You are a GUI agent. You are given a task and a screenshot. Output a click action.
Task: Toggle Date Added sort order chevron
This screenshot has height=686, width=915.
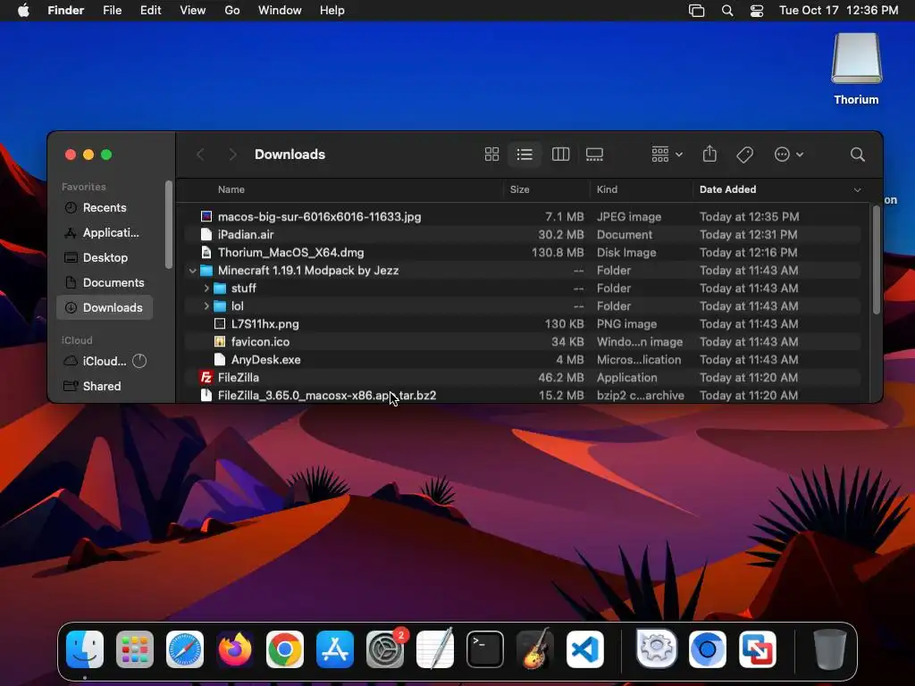coord(857,189)
